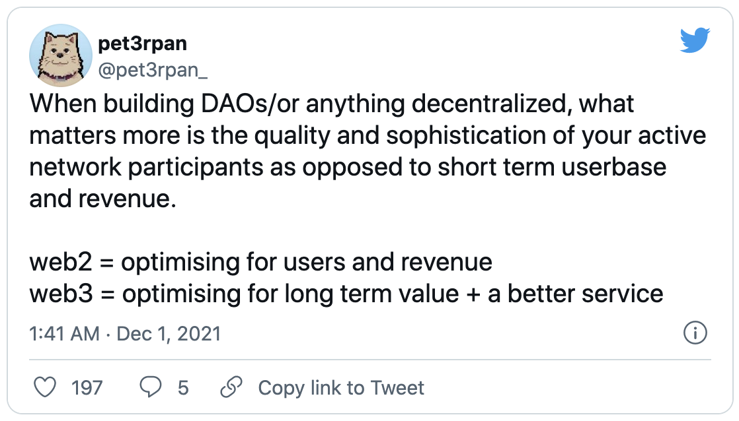Screen dimensions: 739x421
Task: Click the 197 likes count
Action: point(87,387)
